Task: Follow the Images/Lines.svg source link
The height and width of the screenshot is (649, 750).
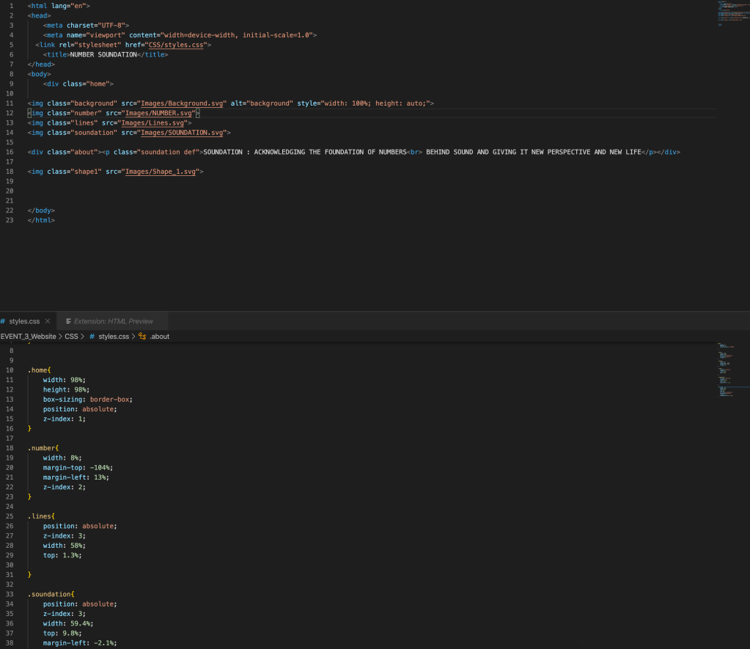Action: (152, 123)
